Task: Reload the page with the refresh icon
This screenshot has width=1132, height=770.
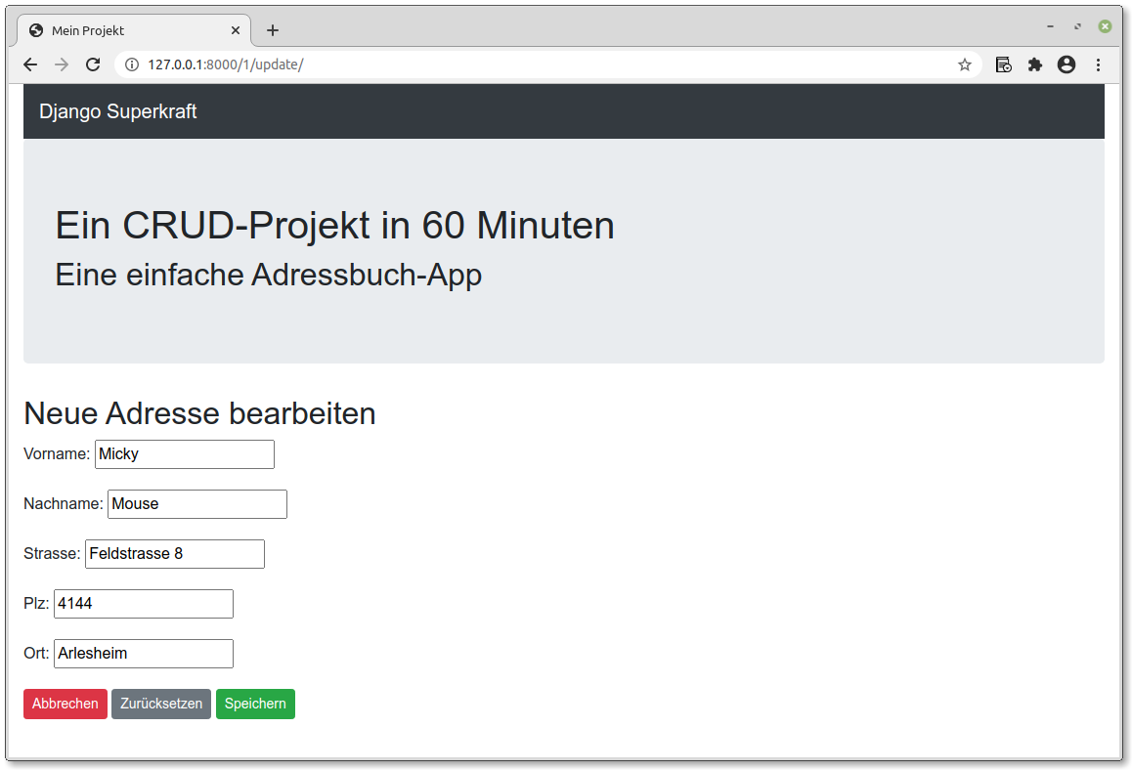Action: 93,64
